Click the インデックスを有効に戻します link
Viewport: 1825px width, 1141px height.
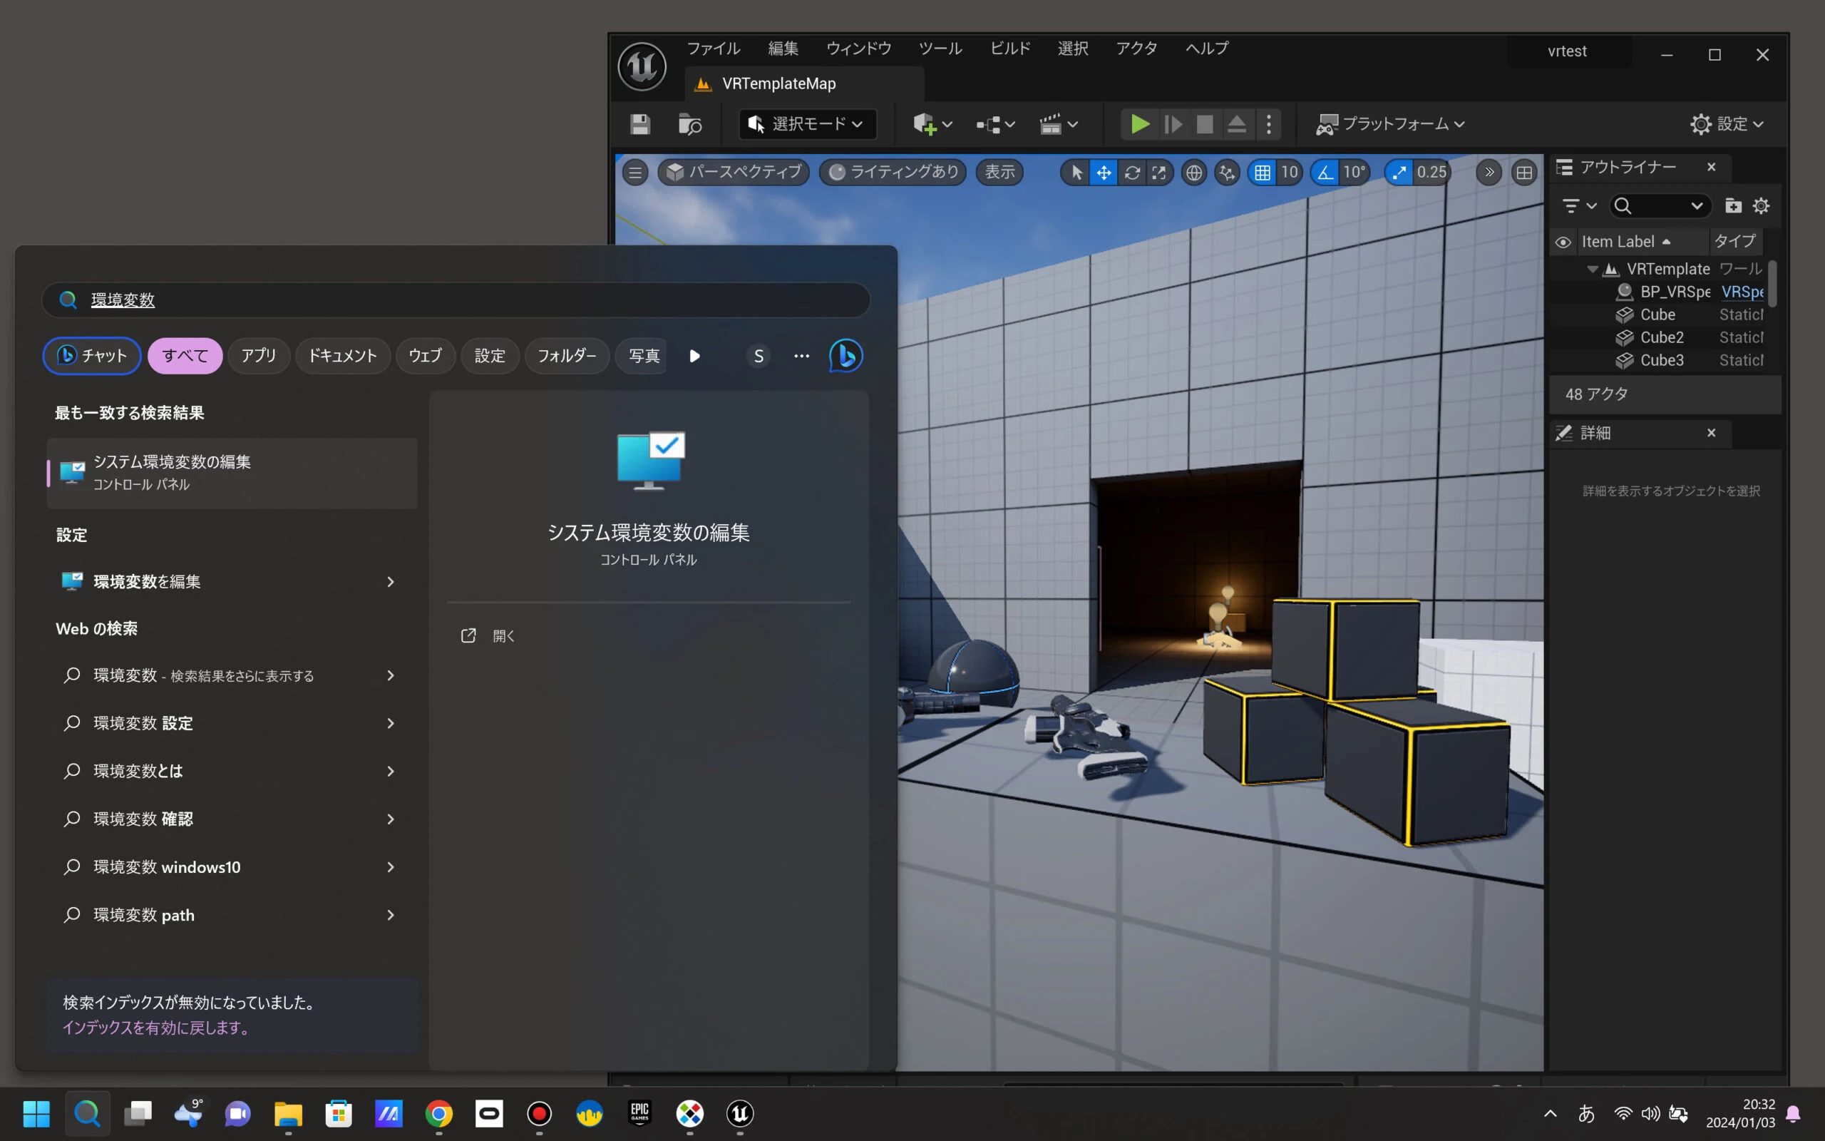pos(156,1028)
